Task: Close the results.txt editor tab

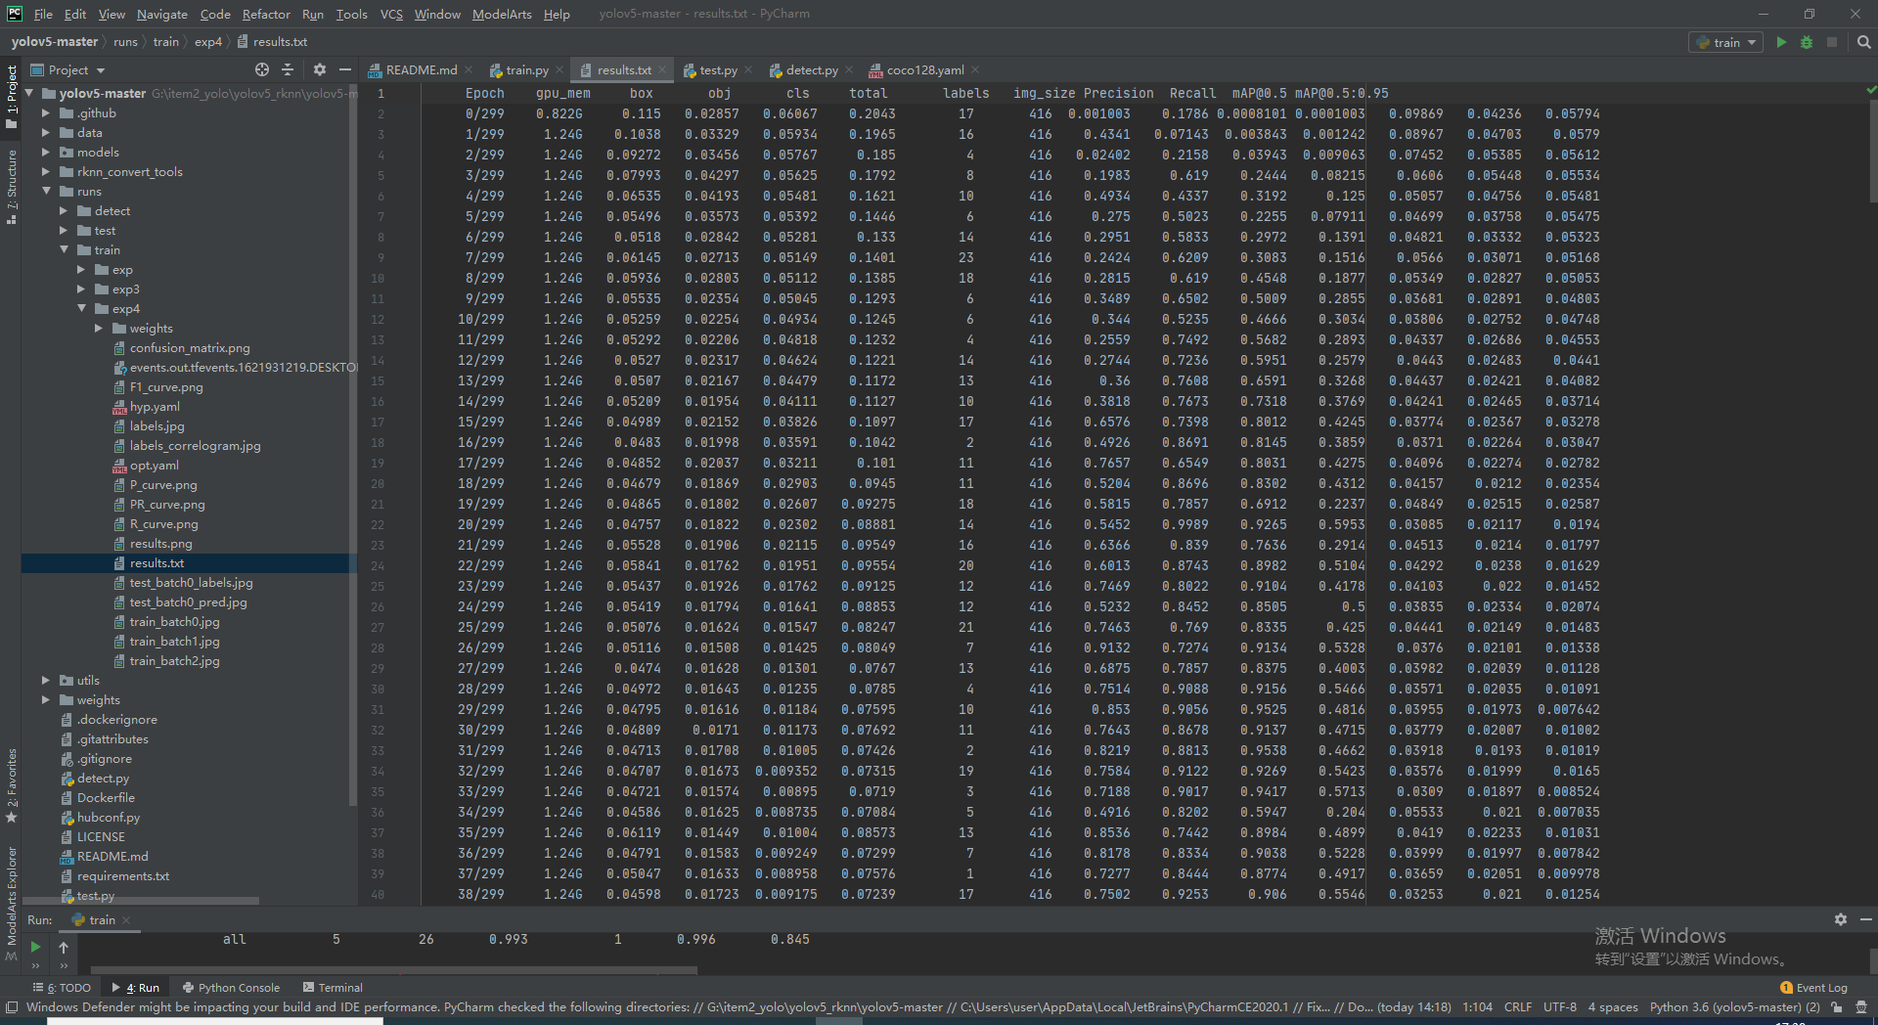Action: coord(662,69)
